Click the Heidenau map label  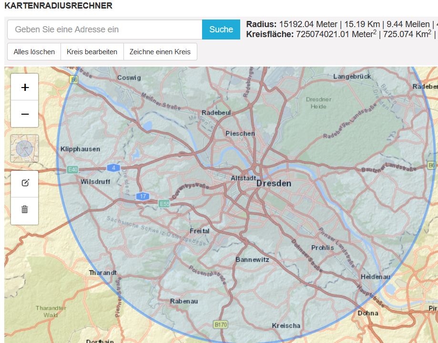point(376,277)
